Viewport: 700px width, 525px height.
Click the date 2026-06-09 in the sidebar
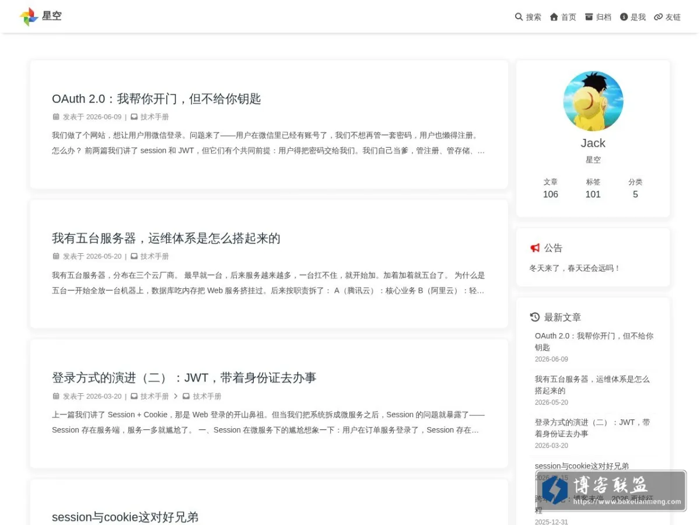pyautogui.click(x=551, y=359)
